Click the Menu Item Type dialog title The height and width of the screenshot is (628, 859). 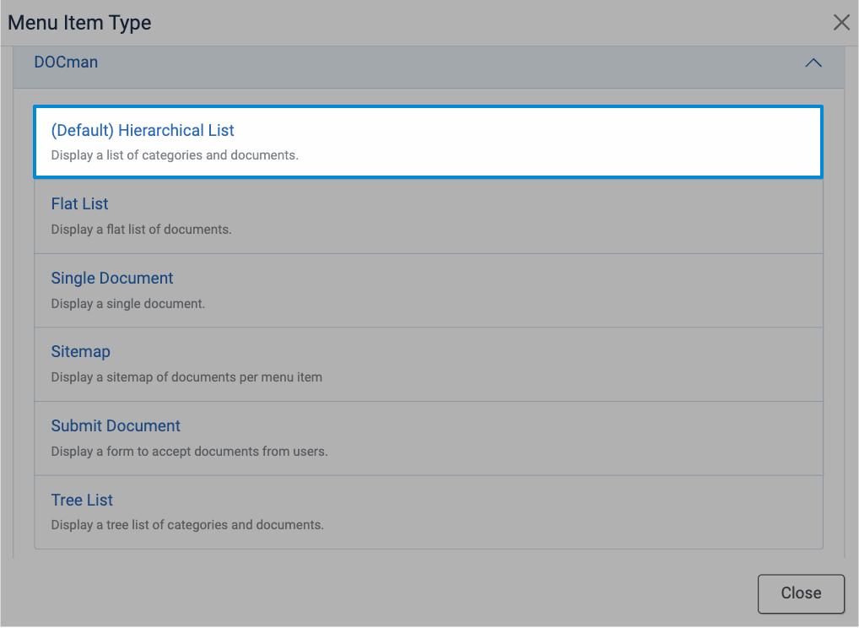tap(79, 23)
